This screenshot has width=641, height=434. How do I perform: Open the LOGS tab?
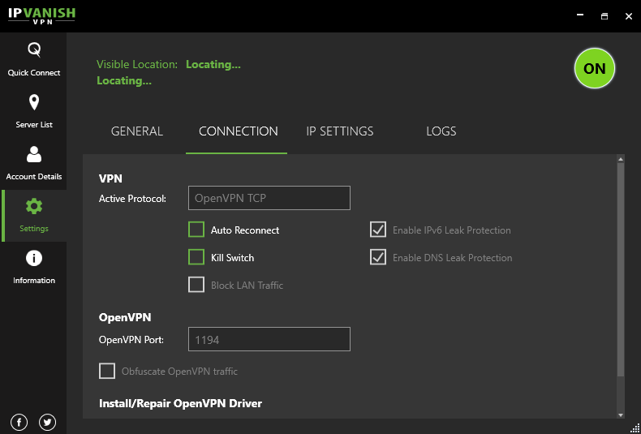[x=441, y=131]
